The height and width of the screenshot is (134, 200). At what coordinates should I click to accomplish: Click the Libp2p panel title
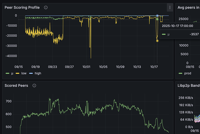coord(188,86)
